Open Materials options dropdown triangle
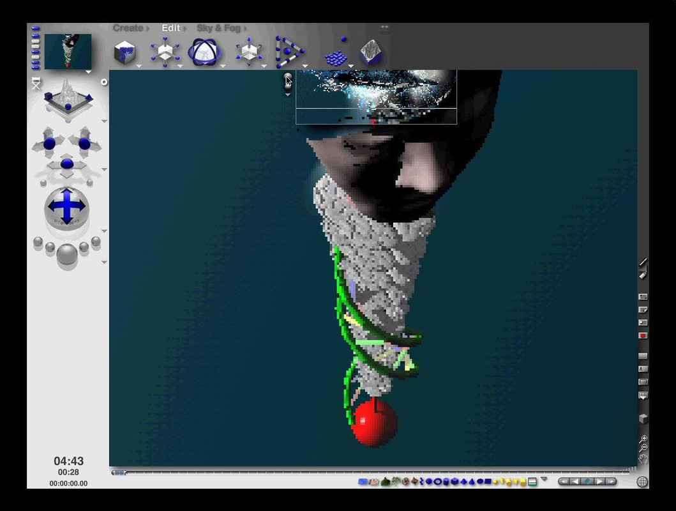This screenshot has height=511, width=676. pyautogui.click(x=139, y=66)
